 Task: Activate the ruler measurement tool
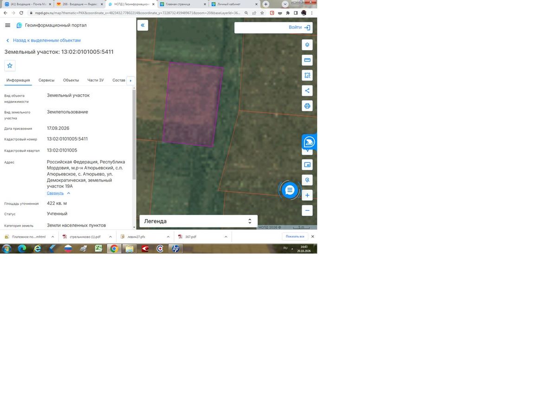[307, 60]
